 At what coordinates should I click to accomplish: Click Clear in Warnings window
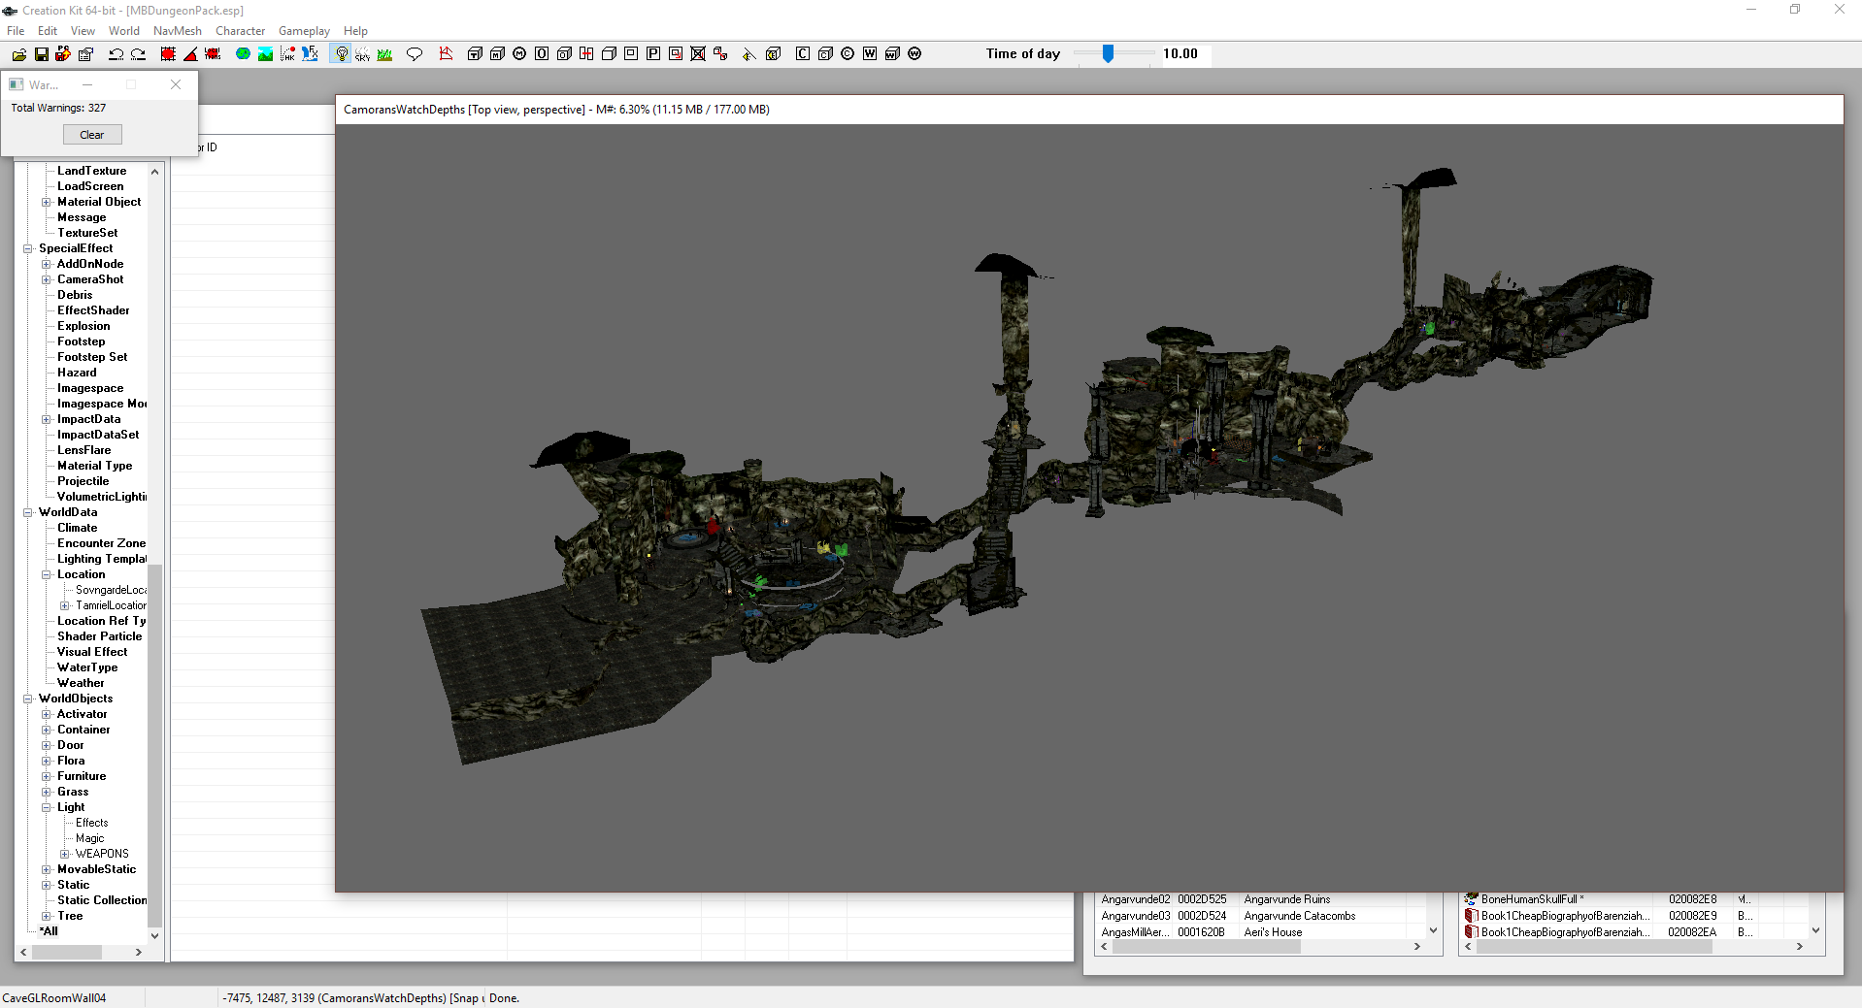pos(92,135)
